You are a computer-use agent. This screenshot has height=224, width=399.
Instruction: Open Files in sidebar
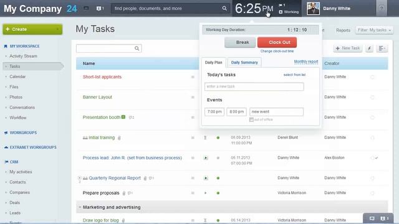(14, 87)
